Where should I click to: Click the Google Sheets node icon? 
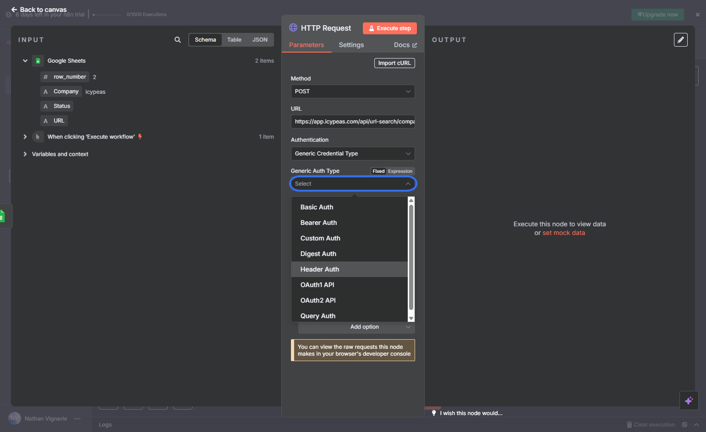[38, 61]
